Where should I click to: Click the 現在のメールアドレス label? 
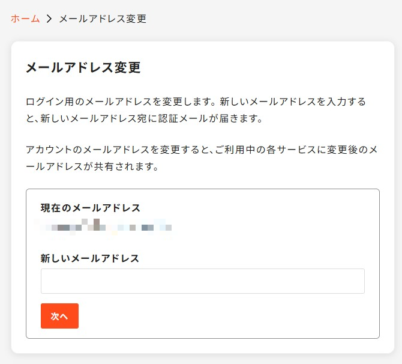(x=91, y=208)
